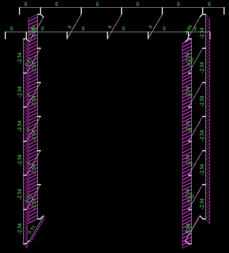Select the first 0 label on the top beam
This screenshot has height=253, width=229.
(26, 4)
